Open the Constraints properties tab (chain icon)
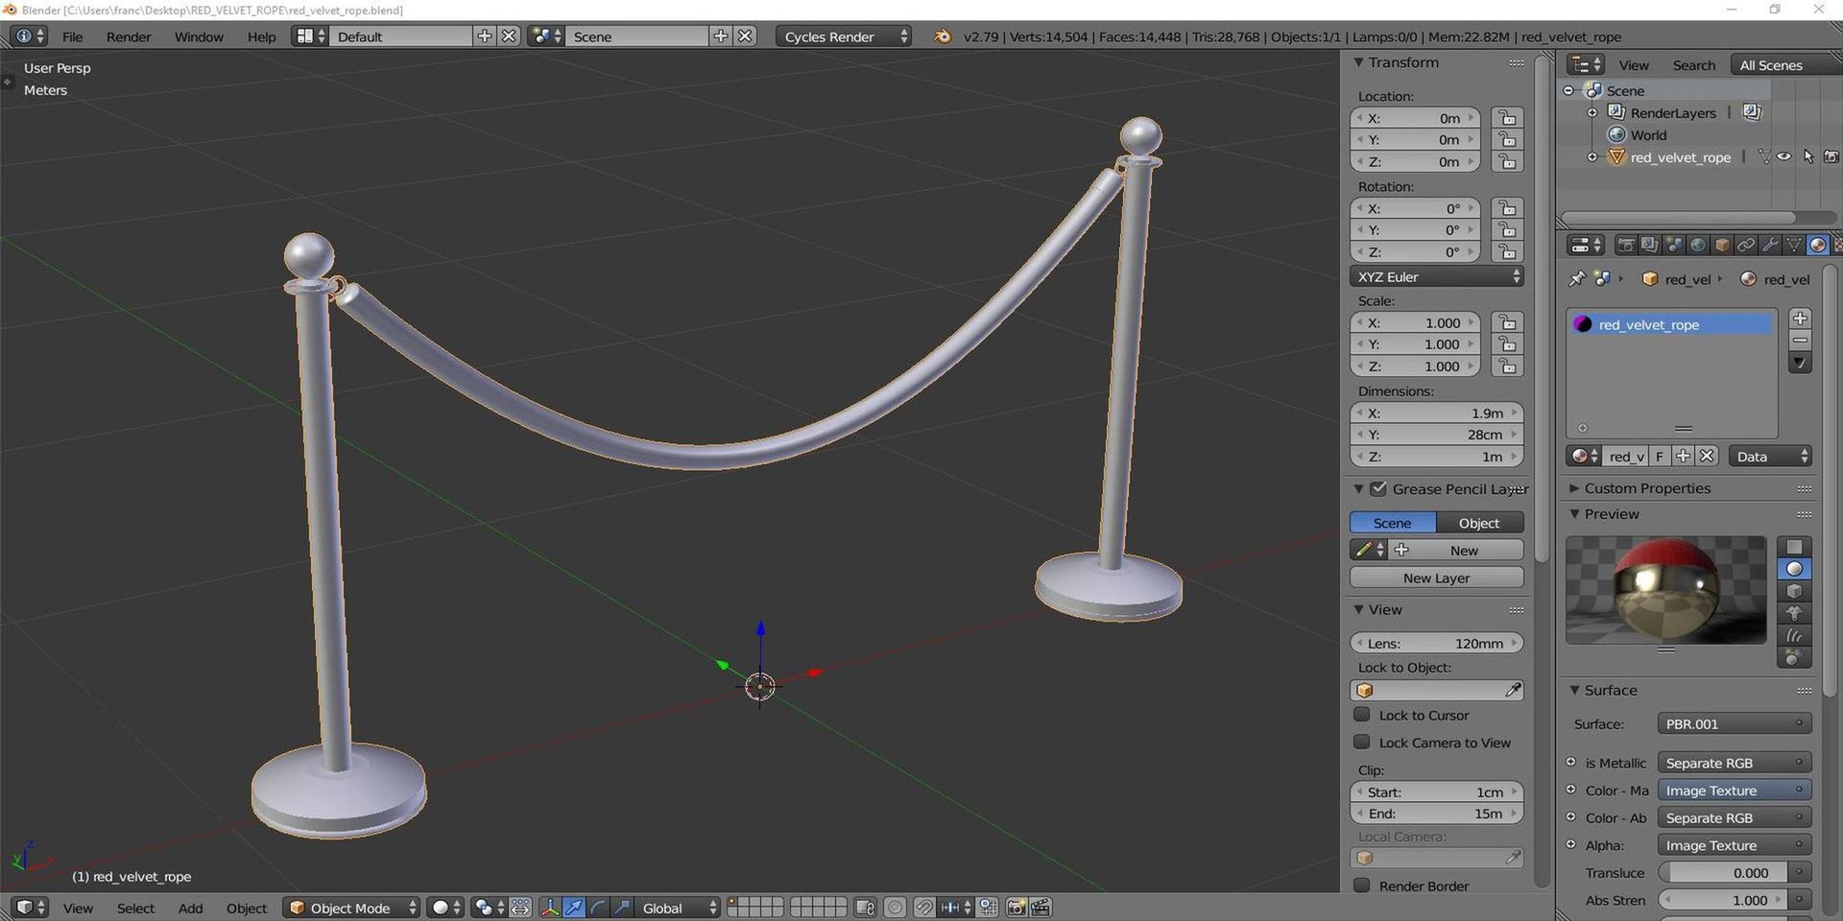Screen dimensions: 1843x921 point(1745,246)
